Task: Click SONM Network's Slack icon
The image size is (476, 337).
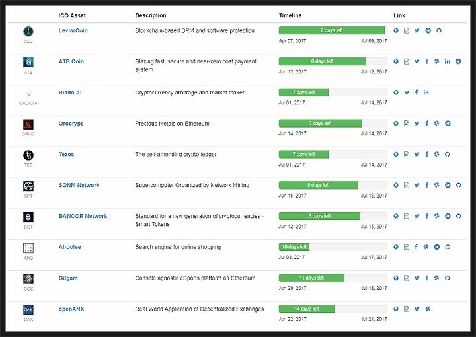Action: click(x=436, y=185)
